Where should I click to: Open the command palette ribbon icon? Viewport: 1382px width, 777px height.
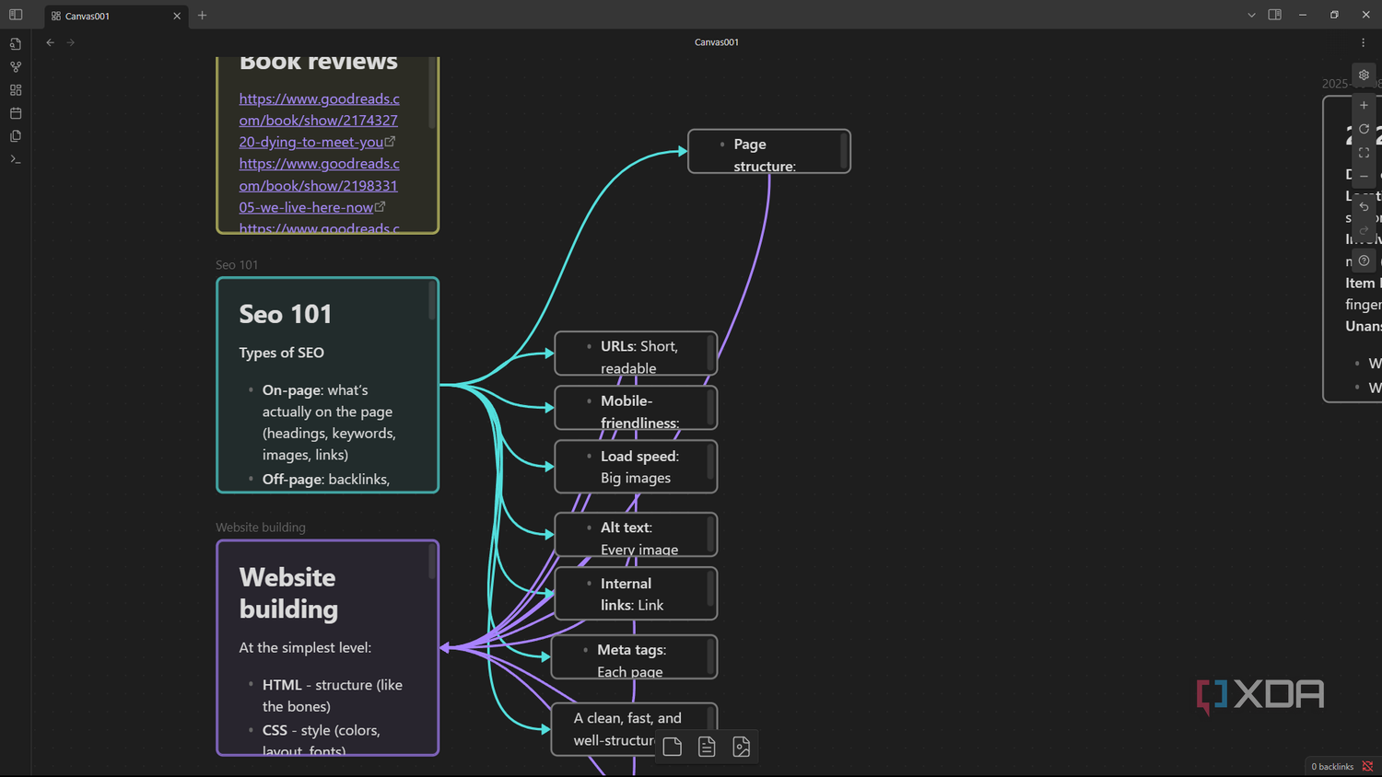pyautogui.click(x=16, y=159)
